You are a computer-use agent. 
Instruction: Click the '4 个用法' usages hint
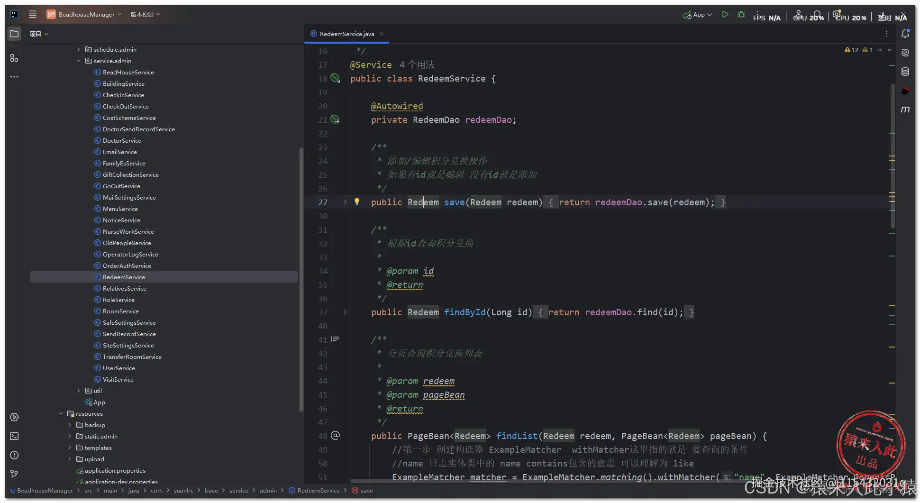(x=417, y=64)
